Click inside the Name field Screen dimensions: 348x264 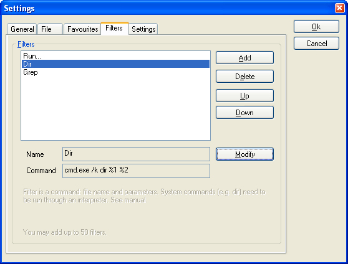click(136, 154)
